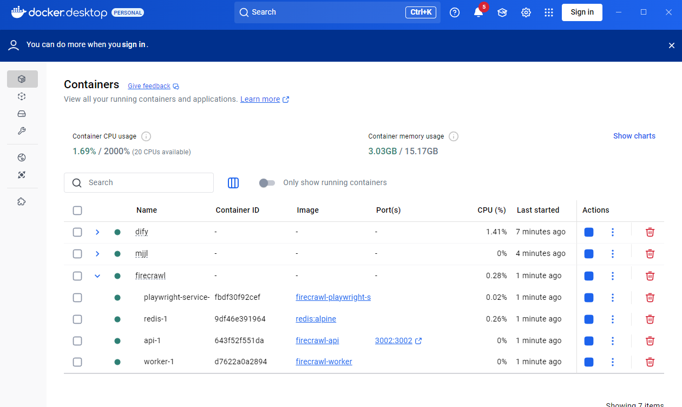Delete the worker-1 container
This screenshot has height=407, width=682.
point(650,362)
